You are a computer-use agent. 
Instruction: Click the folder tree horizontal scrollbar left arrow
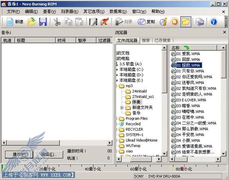point(119,159)
